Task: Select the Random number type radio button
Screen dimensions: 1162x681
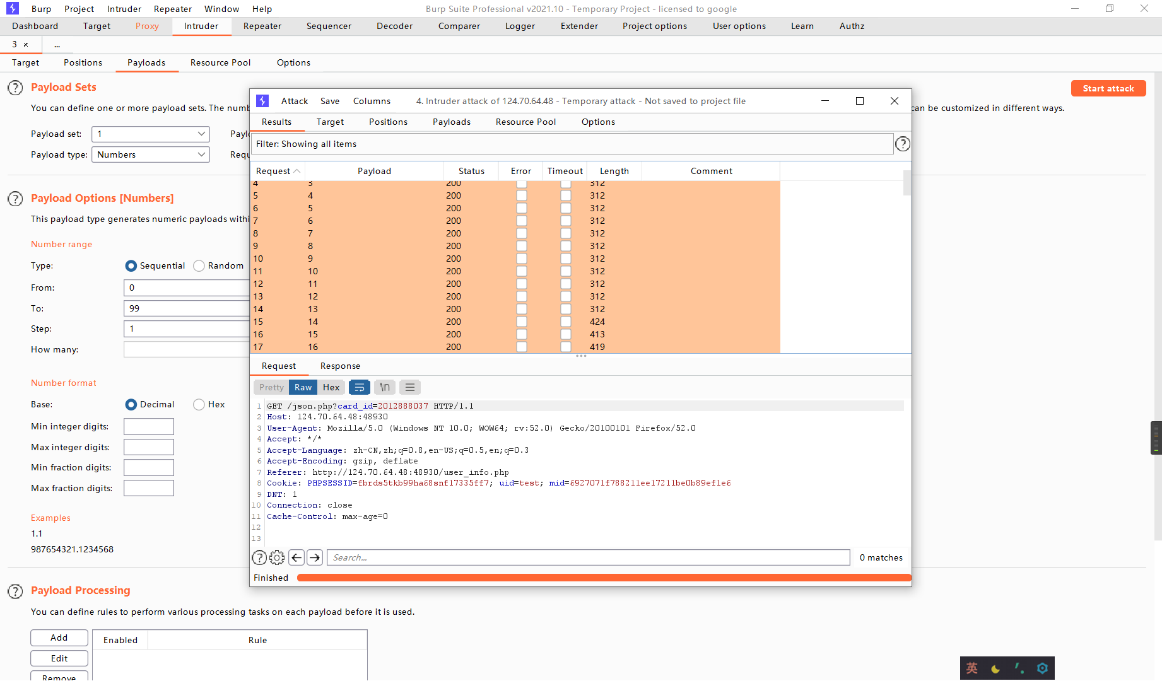Action: pos(199,265)
